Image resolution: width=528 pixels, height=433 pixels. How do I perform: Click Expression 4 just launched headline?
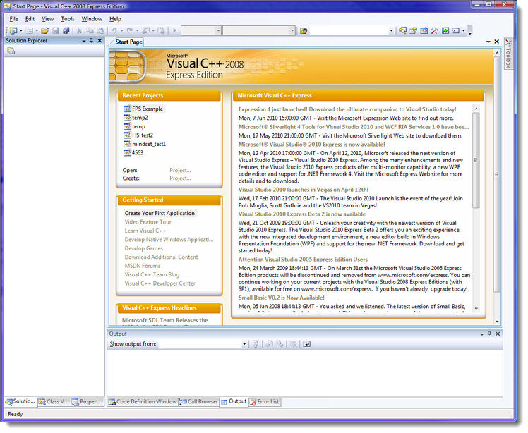point(347,109)
